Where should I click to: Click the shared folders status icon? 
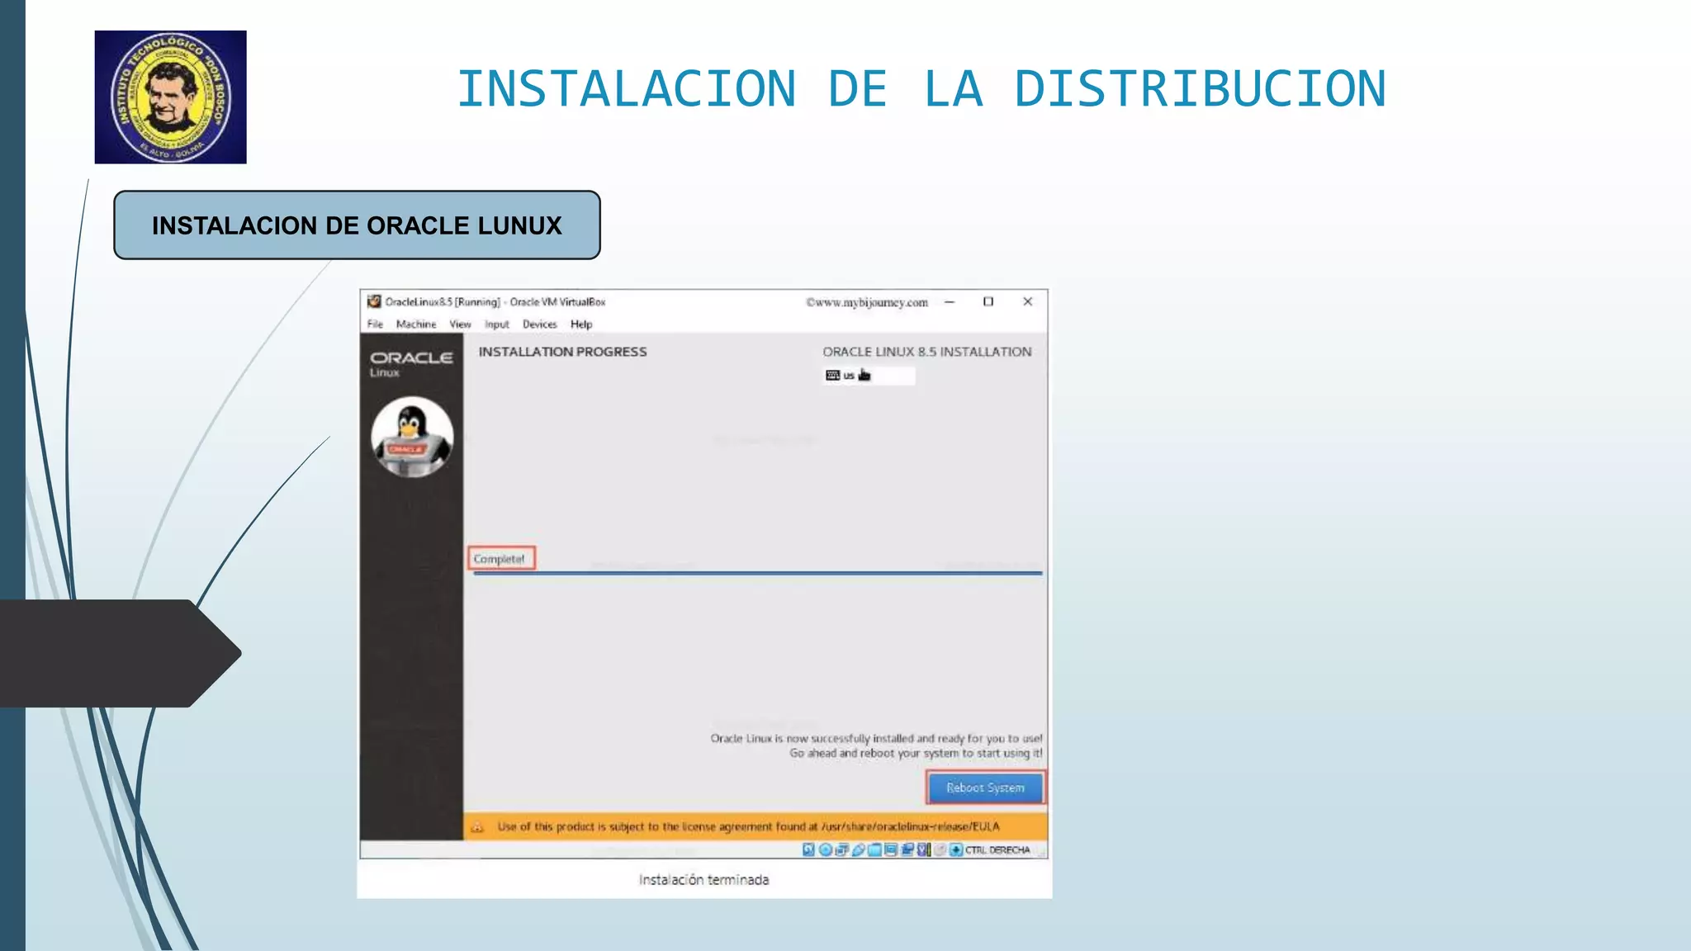click(x=874, y=849)
